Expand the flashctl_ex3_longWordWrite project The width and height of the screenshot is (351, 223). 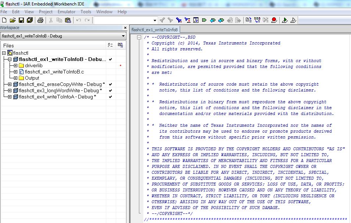coord(10,91)
